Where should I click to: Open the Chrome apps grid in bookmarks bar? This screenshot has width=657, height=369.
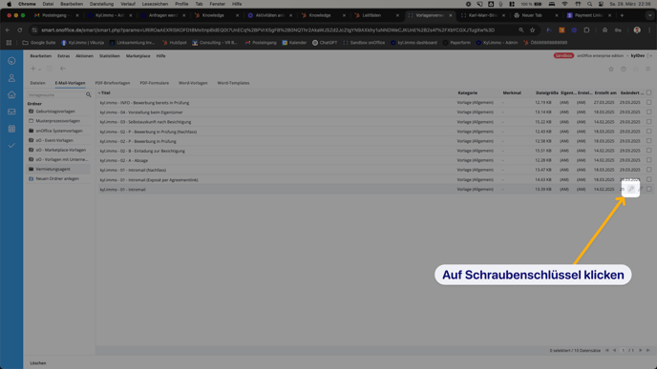tap(9, 43)
